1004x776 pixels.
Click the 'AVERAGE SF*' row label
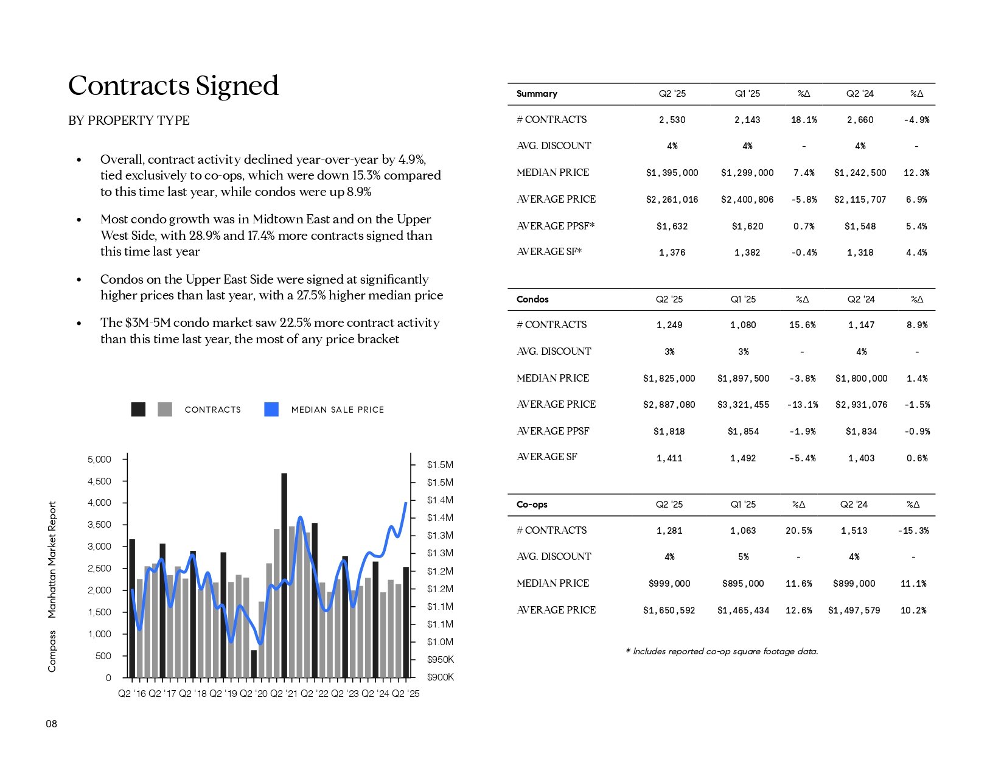[549, 252]
